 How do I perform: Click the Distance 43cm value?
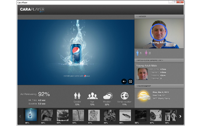[x=163, y=75]
